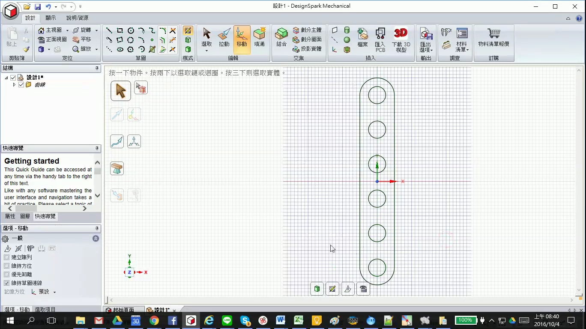Switch to 屬性 panel tab
The height and width of the screenshot is (329, 586).
(10, 216)
